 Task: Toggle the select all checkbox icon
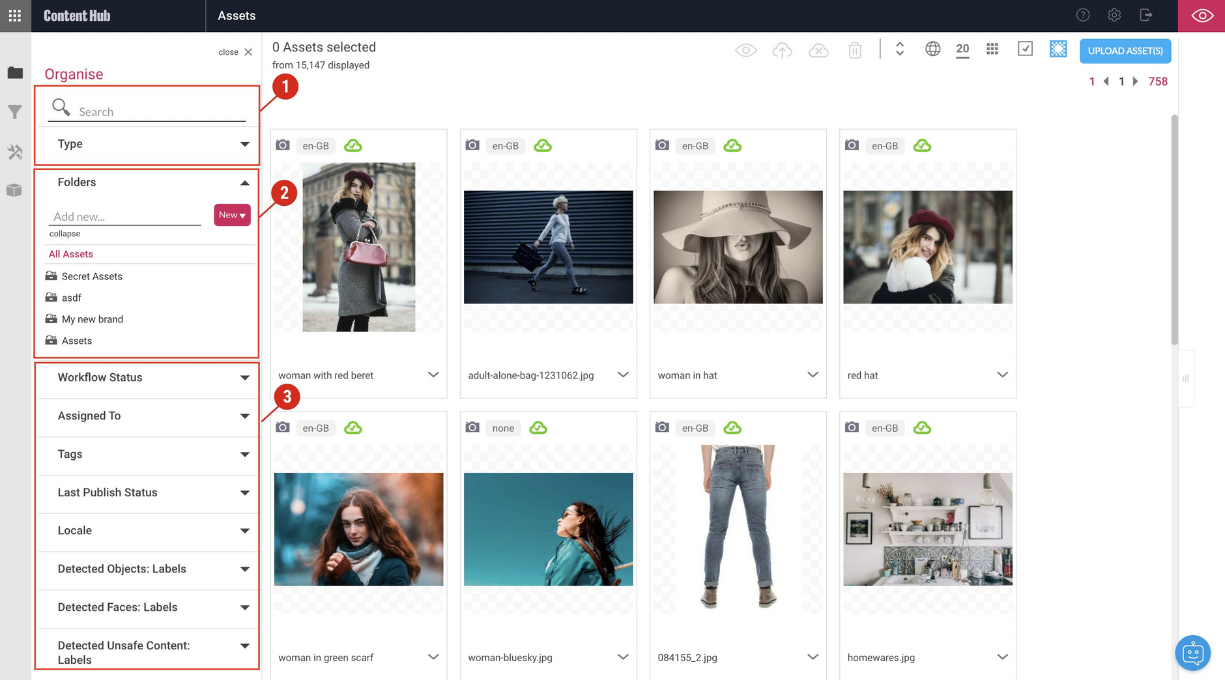pos(1025,49)
